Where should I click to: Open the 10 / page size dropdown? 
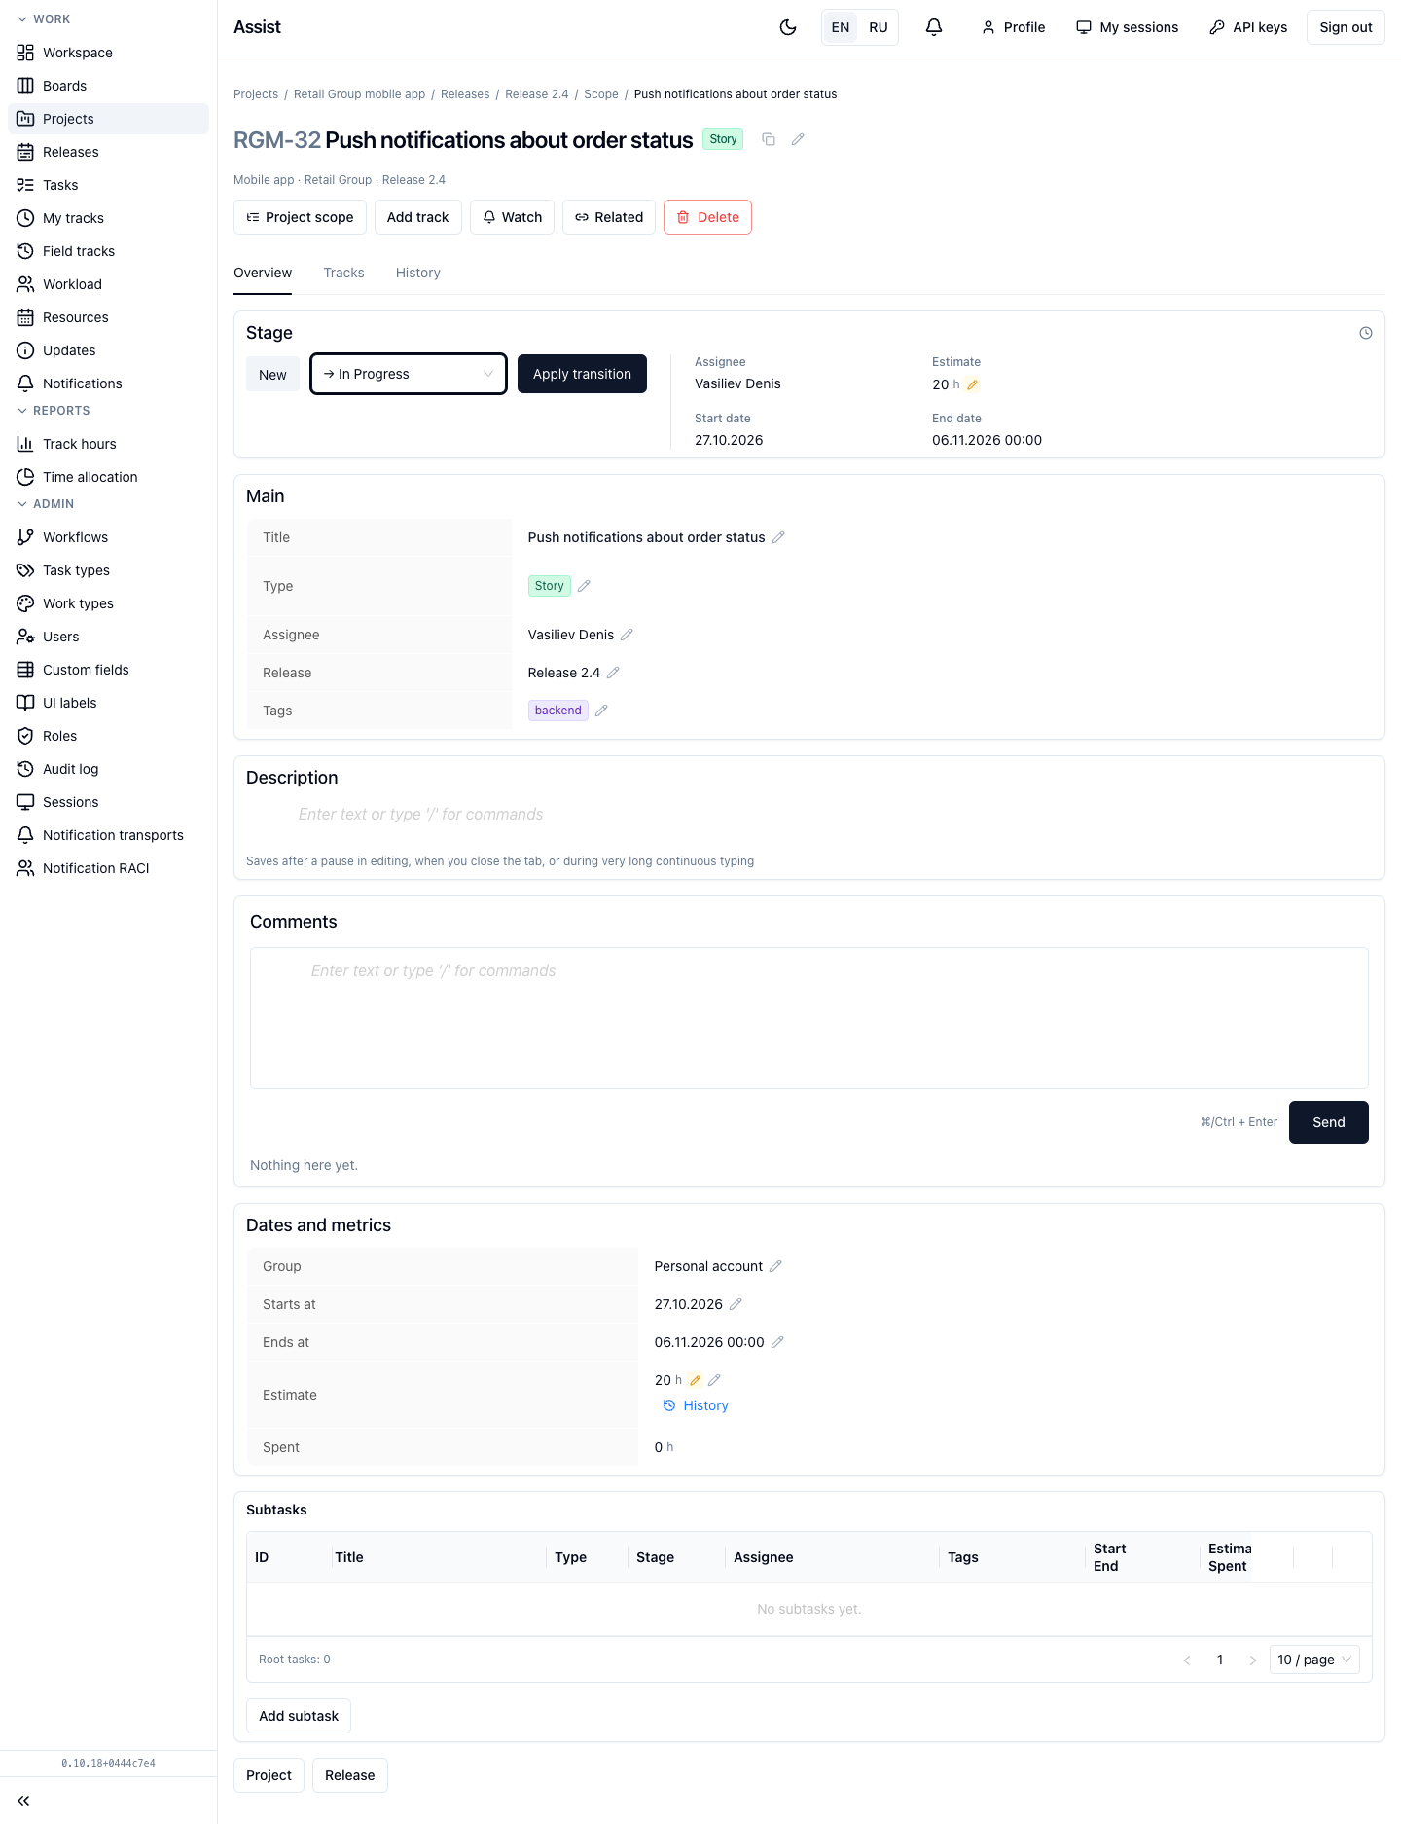(1314, 1660)
